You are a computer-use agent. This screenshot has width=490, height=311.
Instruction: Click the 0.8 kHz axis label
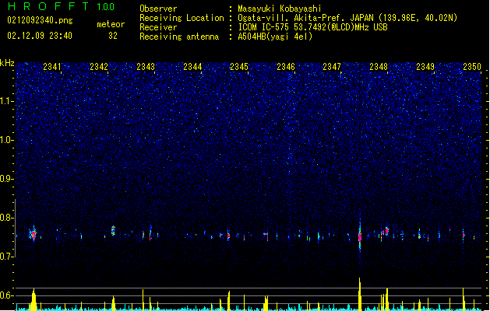pyautogui.click(x=7, y=218)
